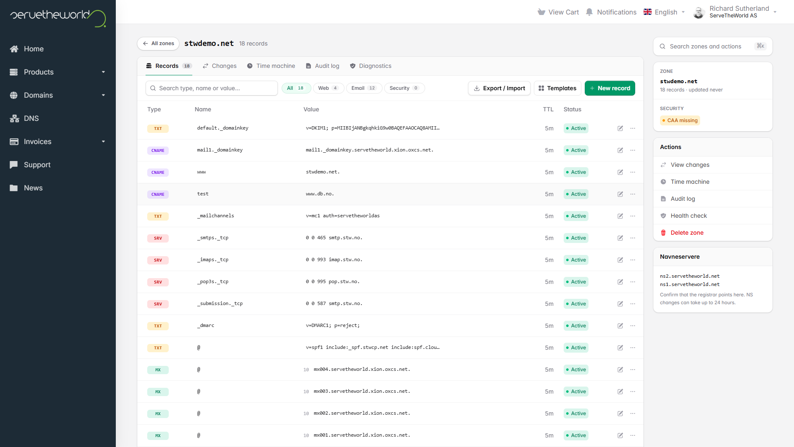The height and width of the screenshot is (447, 794).
Task: Click the Notifications bell icon
Action: pyautogui.click(x=589, y=12)
